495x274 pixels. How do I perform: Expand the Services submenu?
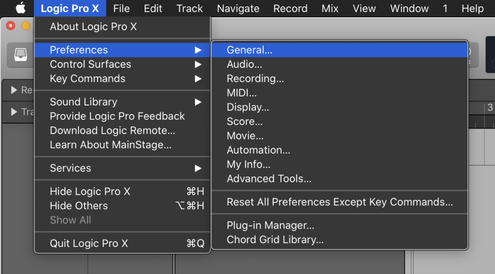(122, 168)
